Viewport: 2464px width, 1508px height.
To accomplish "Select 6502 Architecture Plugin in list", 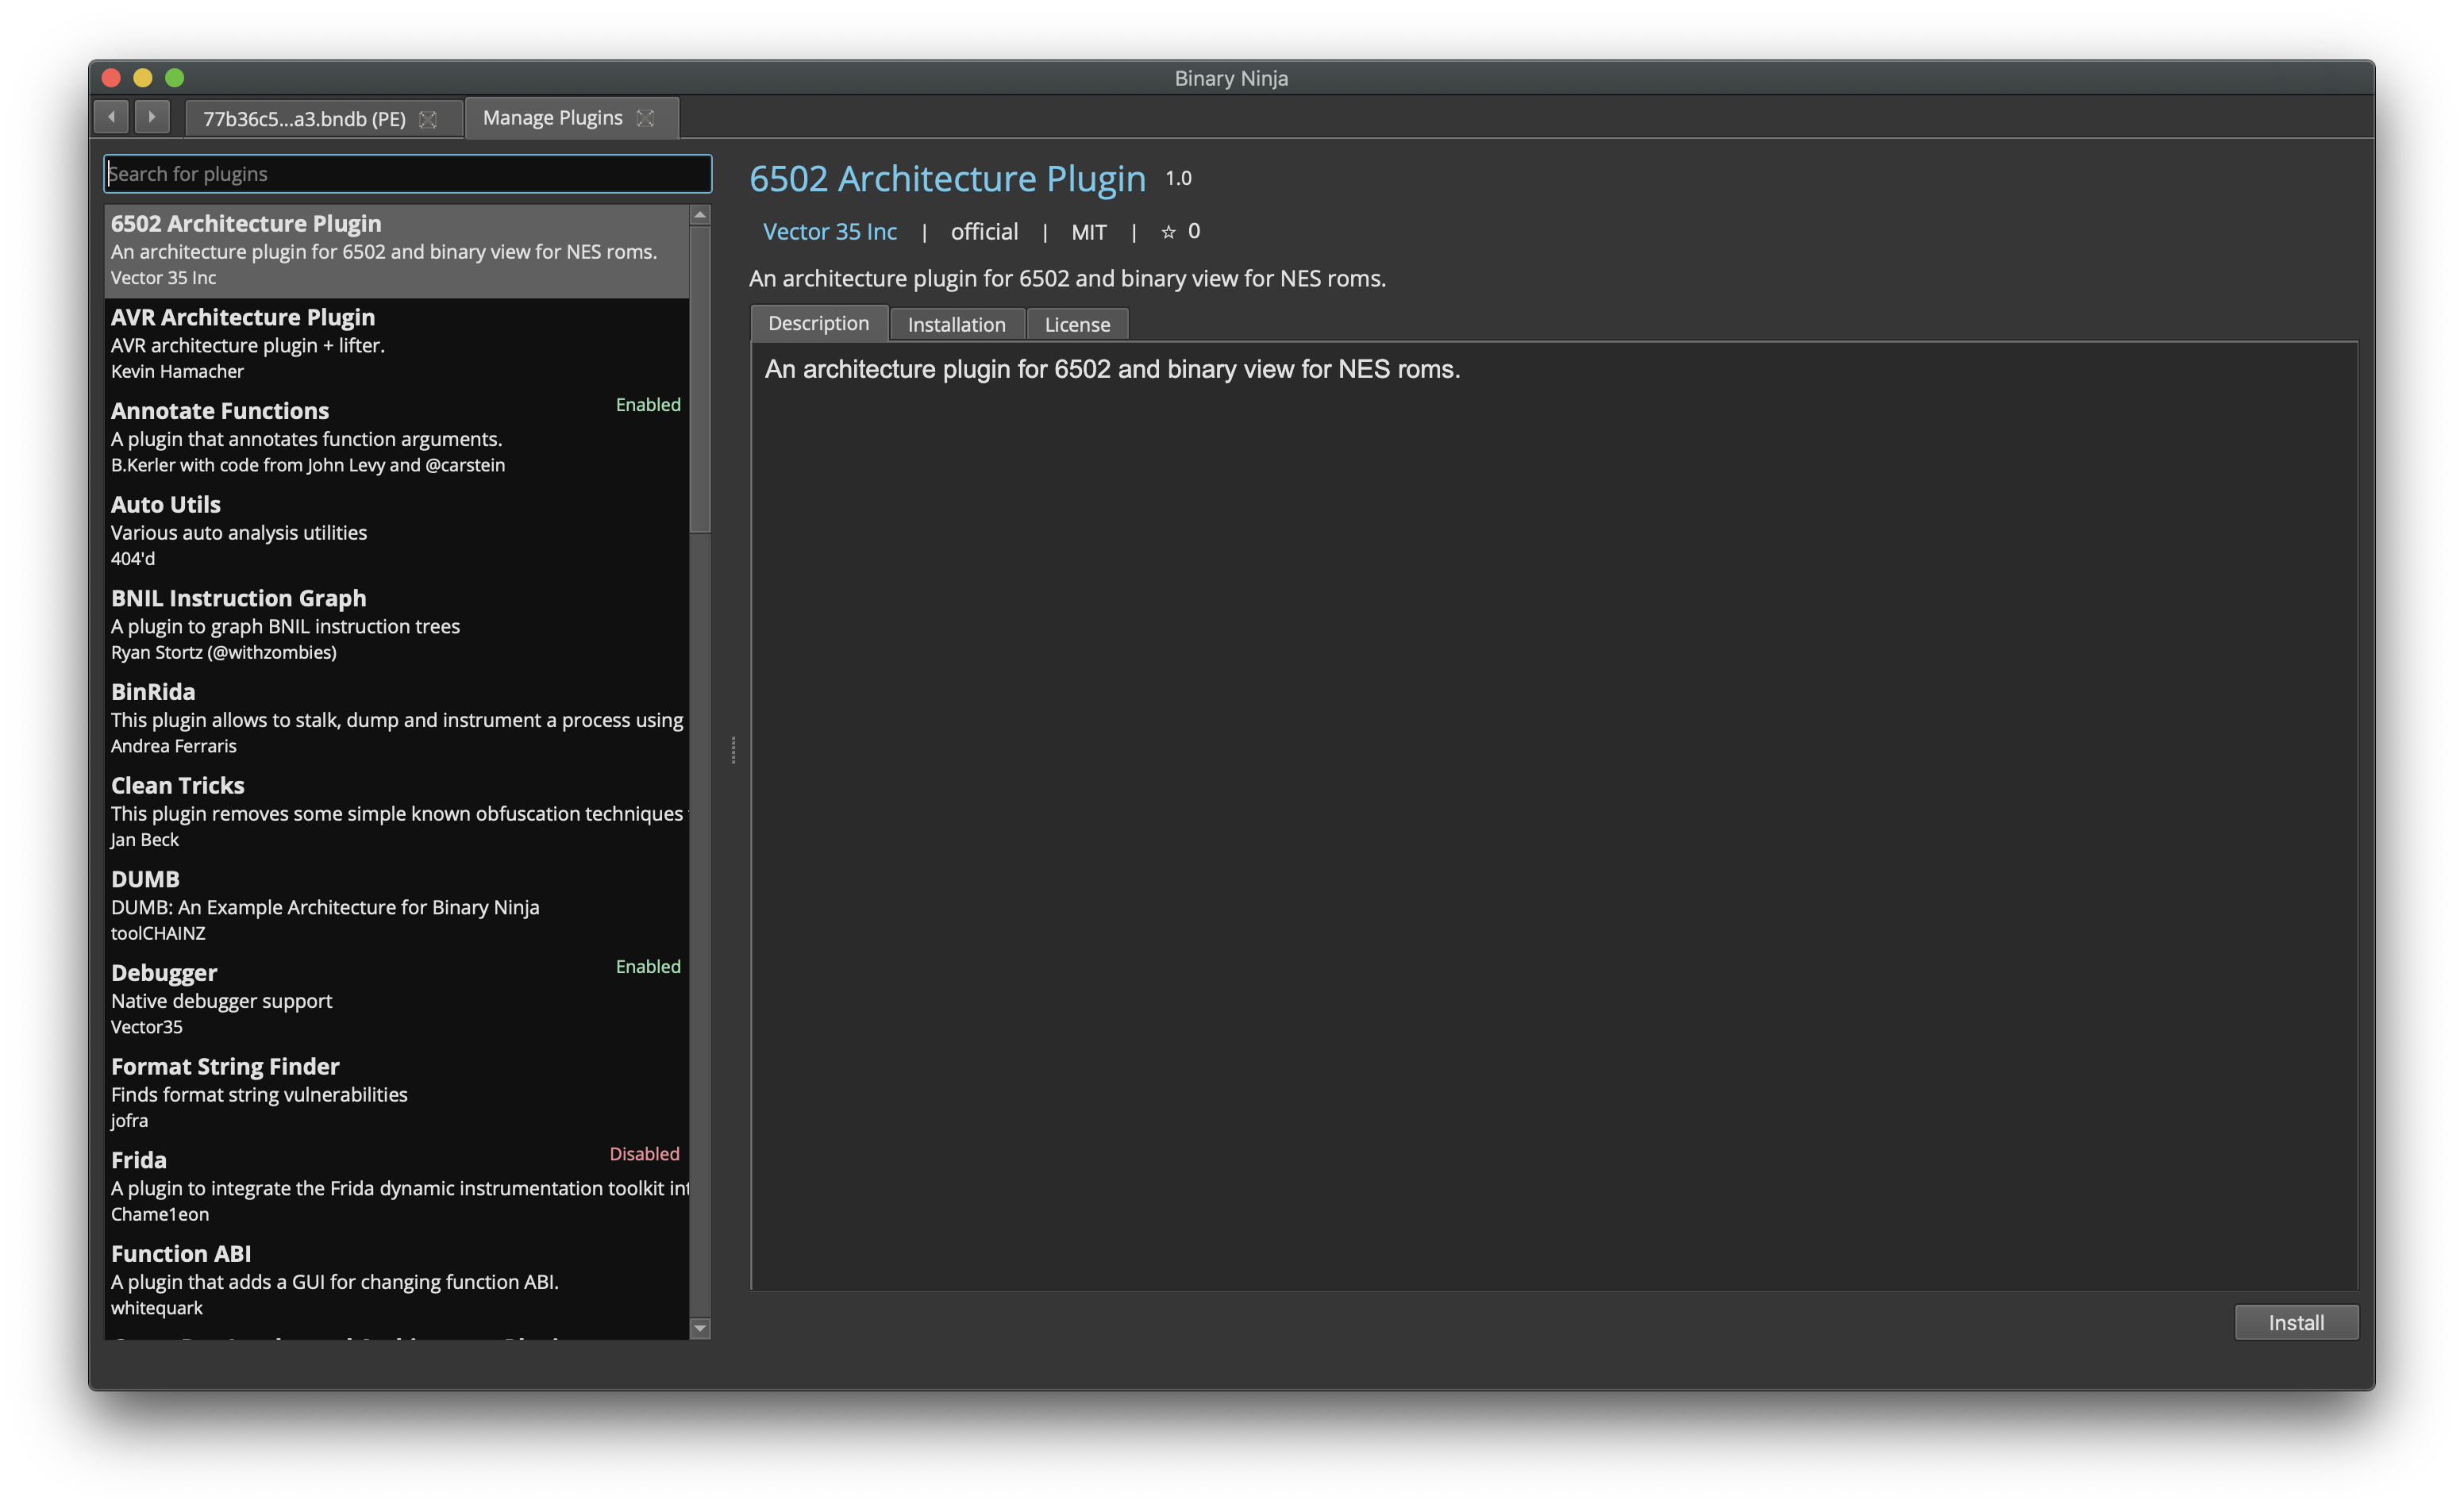I will point(397,250).
